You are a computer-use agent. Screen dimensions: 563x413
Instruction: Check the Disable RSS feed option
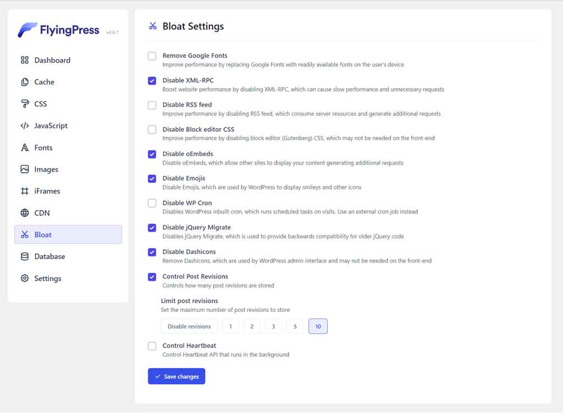[152, 105]
